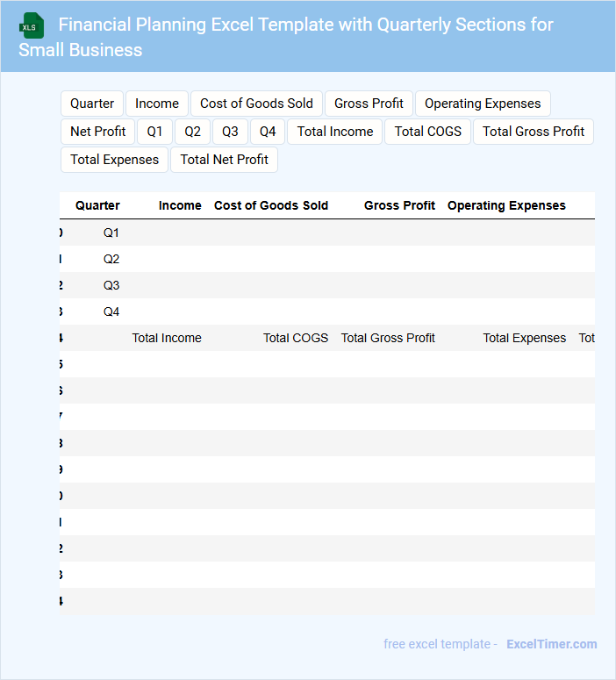Select the Operating Expenses column header
The image size is (616, 680).
click(x=506, y=205)
